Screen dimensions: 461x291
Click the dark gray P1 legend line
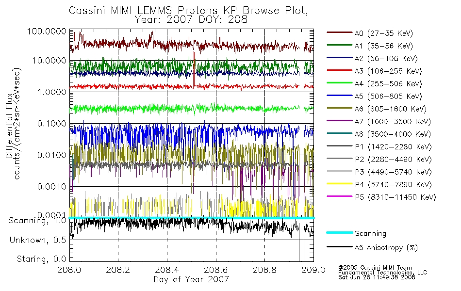339,146
